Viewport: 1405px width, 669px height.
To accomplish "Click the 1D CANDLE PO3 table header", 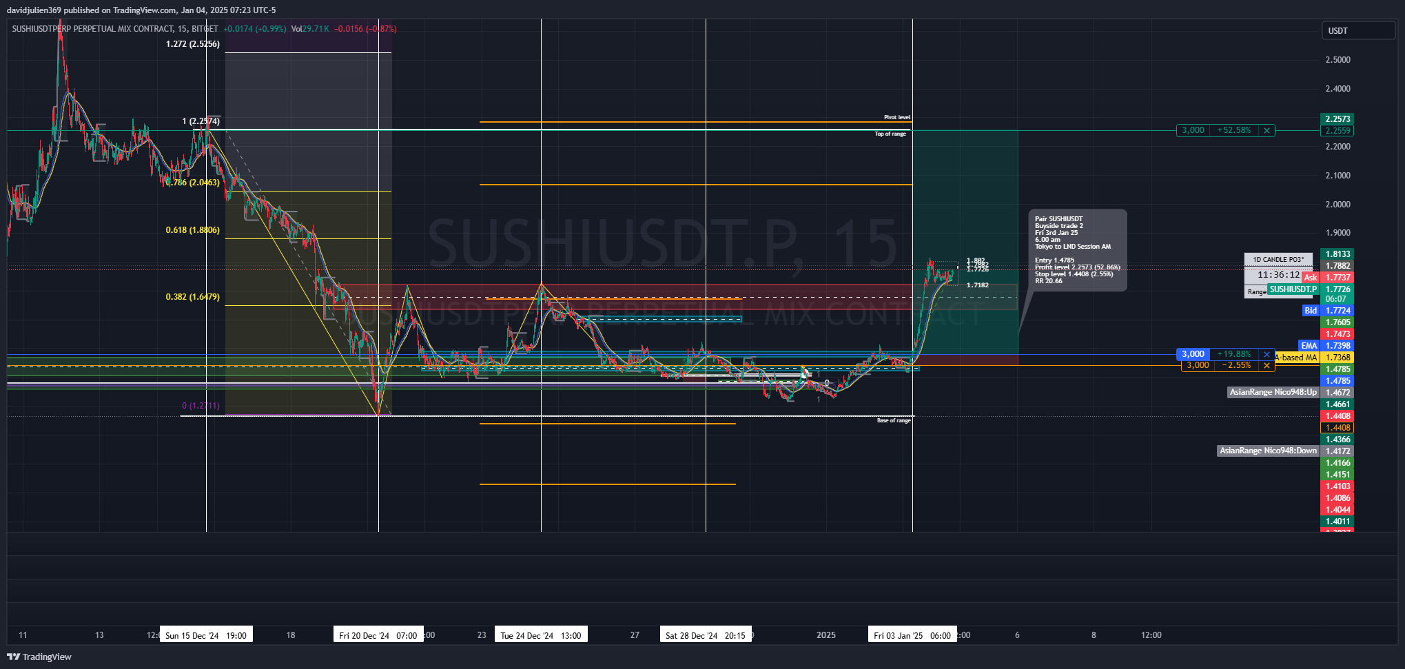I will [x=1278, y=260].
